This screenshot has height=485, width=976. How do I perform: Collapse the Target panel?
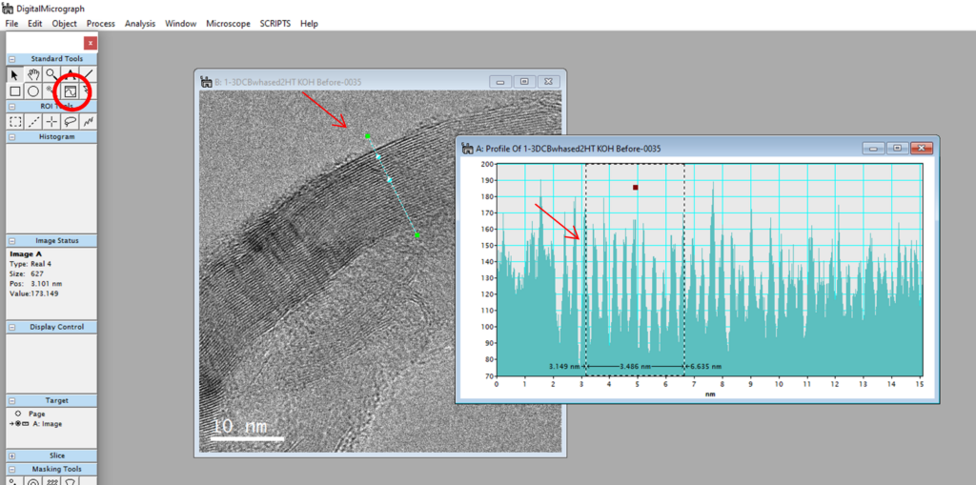point(11,400)
